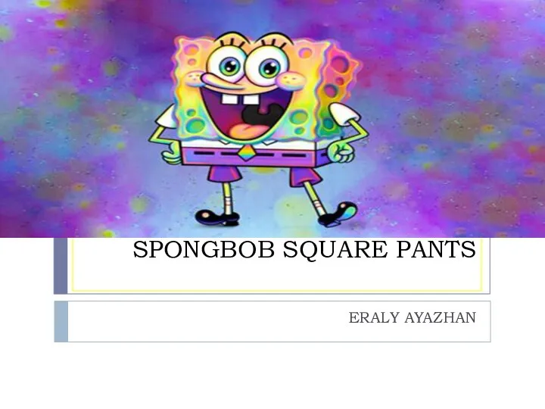The width and height of the screenshot is (545, 409).
Task: Click the black shoe on the left
Action: pyautogui.click(x=217, y=217)
